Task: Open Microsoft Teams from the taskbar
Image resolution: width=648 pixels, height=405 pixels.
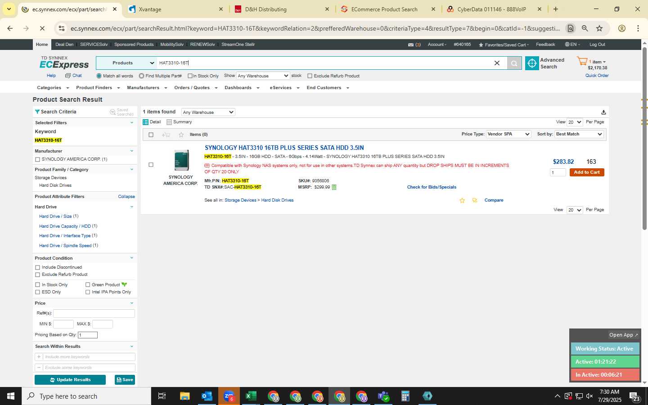Action: [x=383, y=396]
